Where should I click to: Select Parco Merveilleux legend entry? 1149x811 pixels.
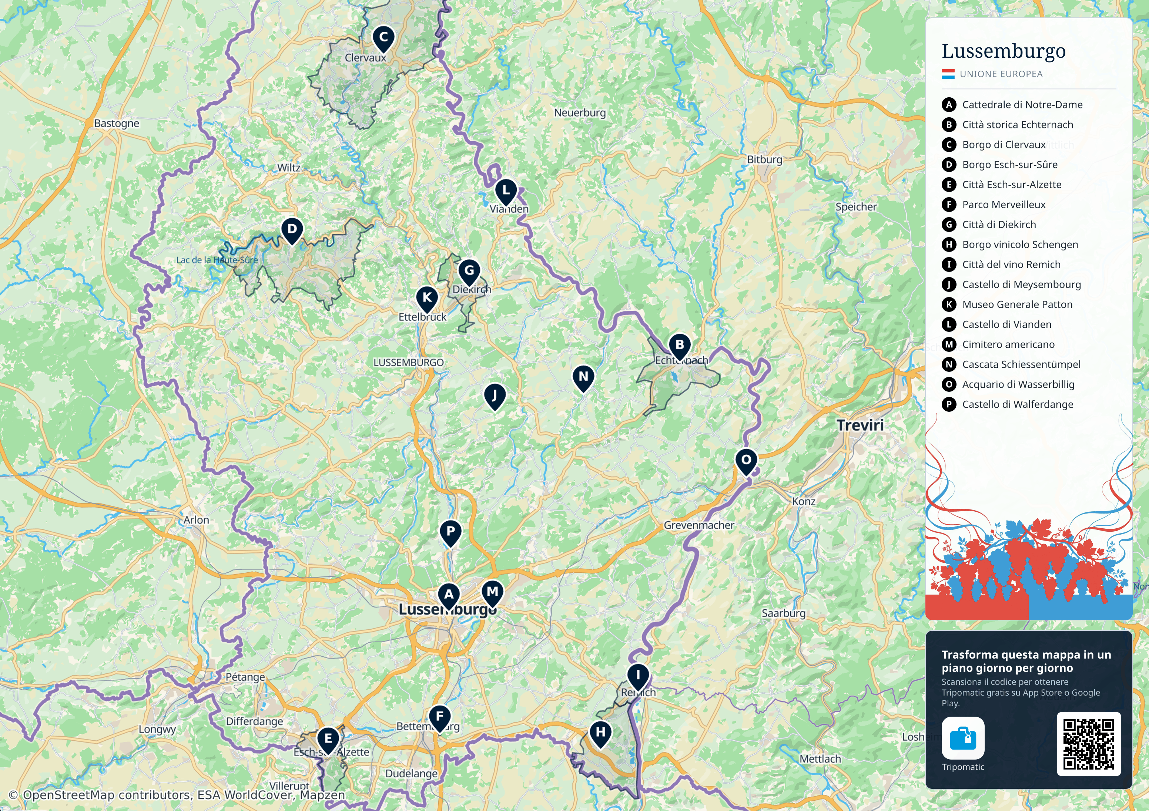994,205
